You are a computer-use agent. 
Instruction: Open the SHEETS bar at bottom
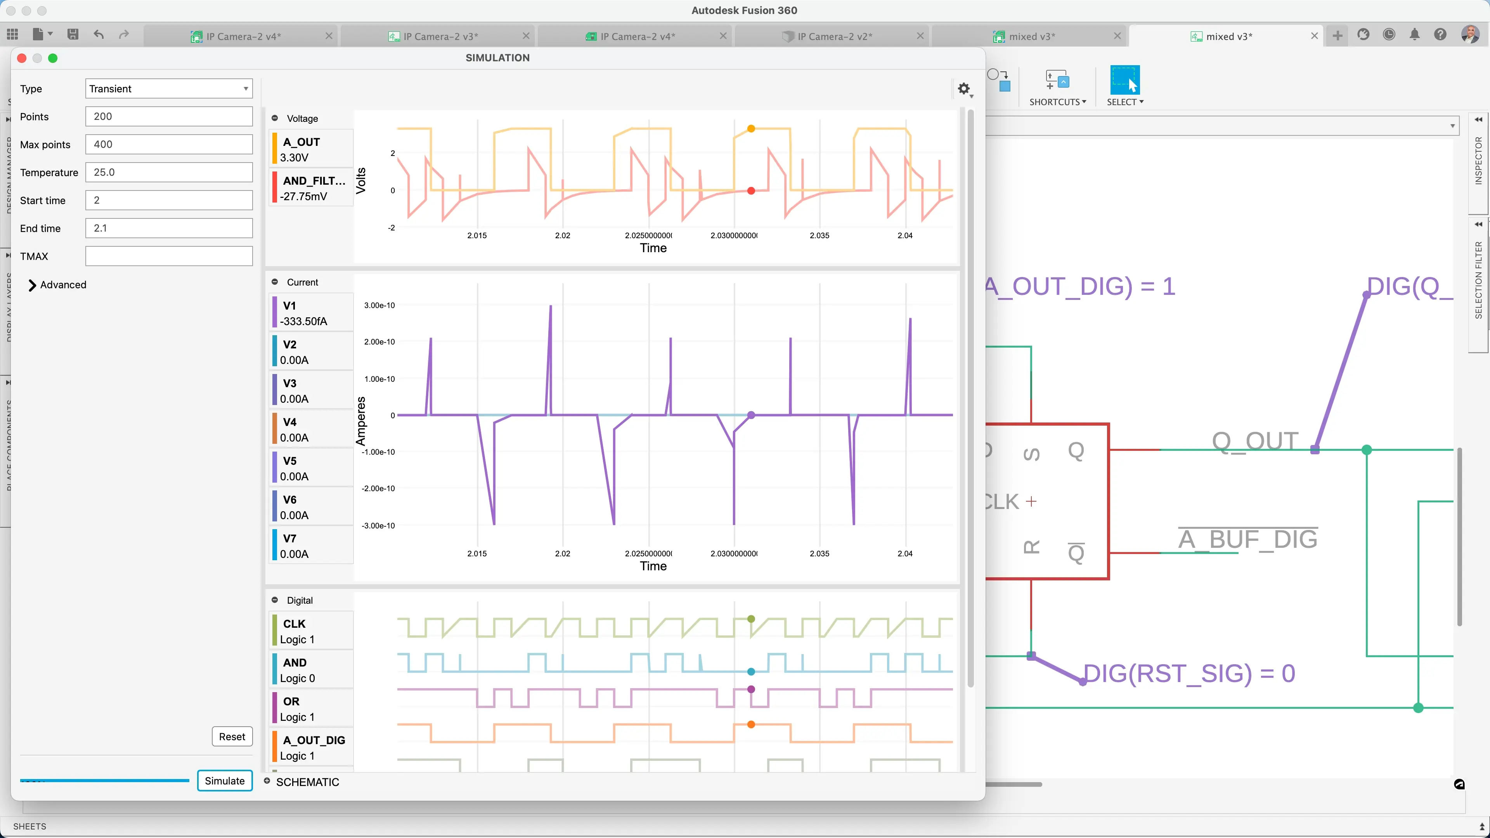(29, 826)
